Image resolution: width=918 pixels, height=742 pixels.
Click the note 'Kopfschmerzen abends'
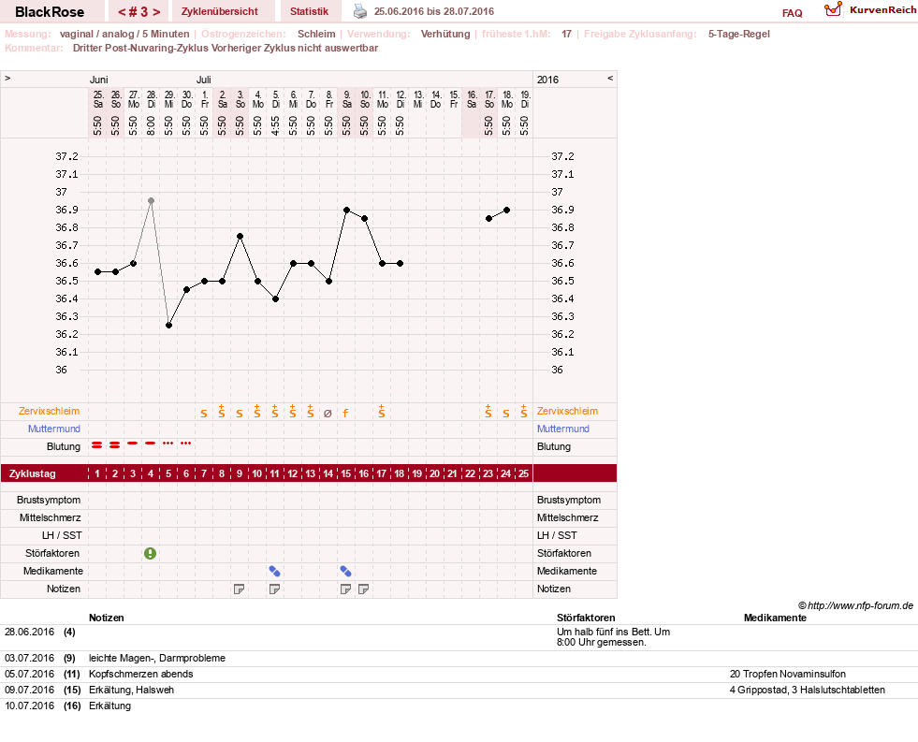coord(141,674)
